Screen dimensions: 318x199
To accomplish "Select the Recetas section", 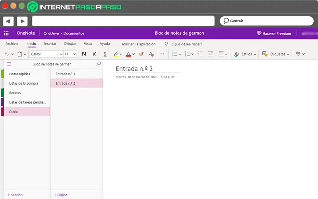I will 27,93.
